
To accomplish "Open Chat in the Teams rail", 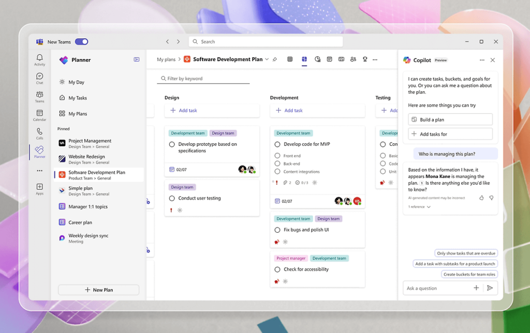I will point(39,79).
